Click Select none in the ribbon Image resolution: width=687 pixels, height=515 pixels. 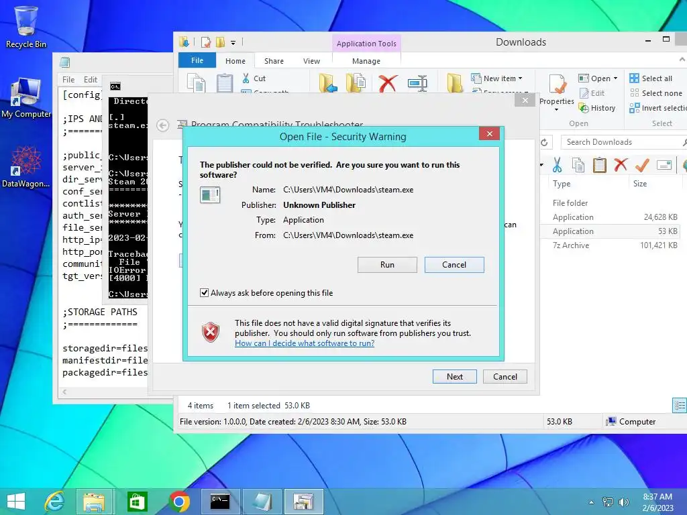pos(656,93)
